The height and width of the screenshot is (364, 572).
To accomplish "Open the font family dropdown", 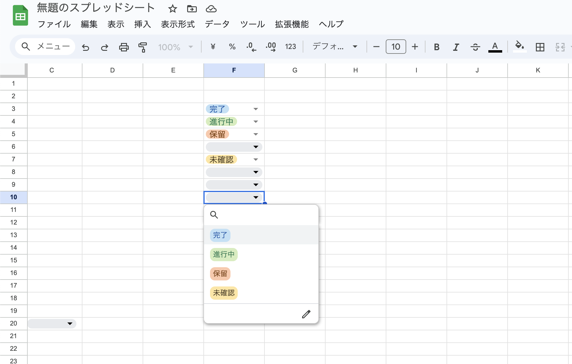I will coord(335,47).
